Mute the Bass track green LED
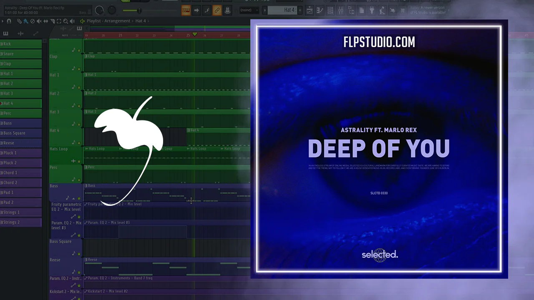This screenshot has width=534, height=300. point(79,198)
